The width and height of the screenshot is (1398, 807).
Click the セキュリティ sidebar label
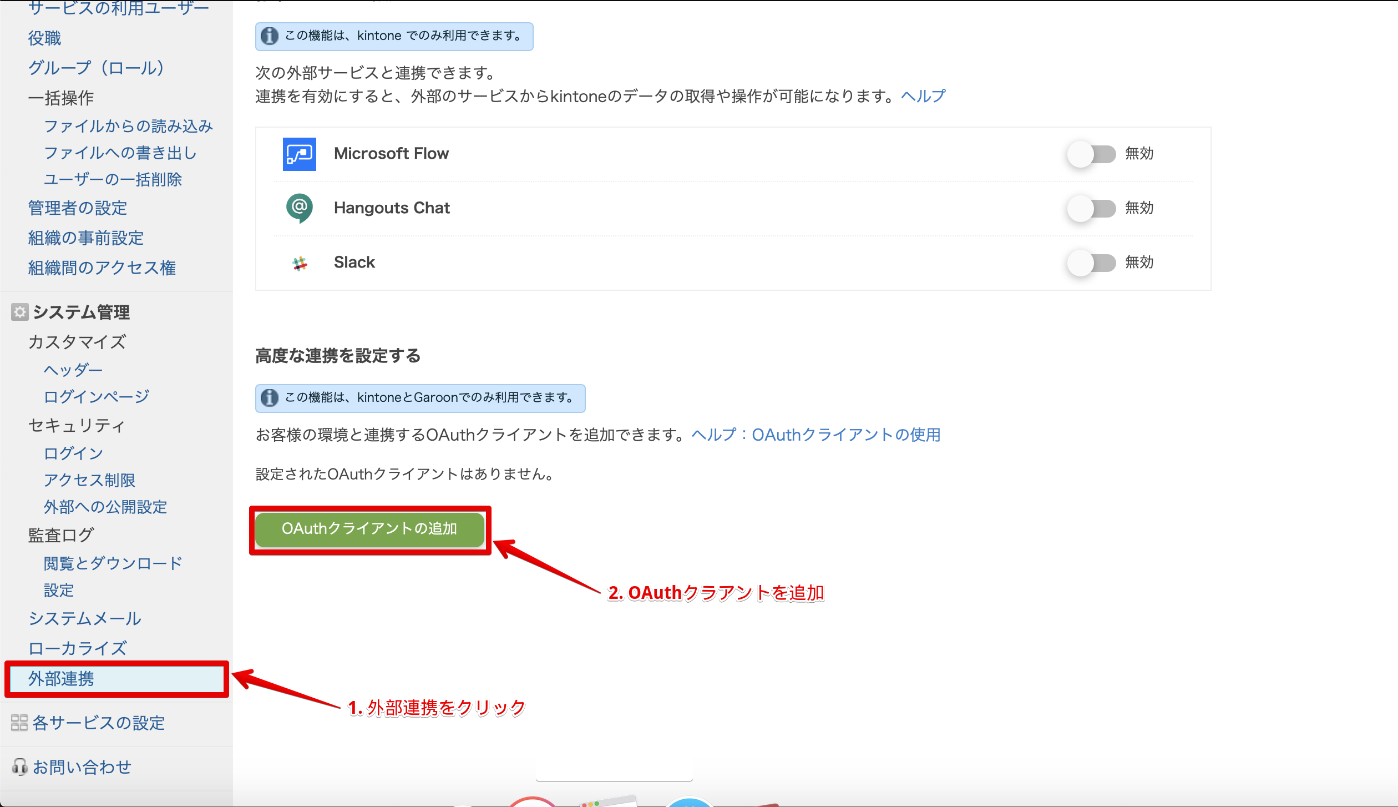coord(77,425)
